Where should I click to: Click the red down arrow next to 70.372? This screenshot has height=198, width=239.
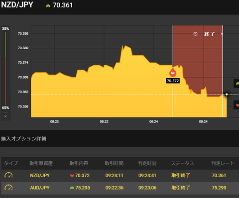72,176
